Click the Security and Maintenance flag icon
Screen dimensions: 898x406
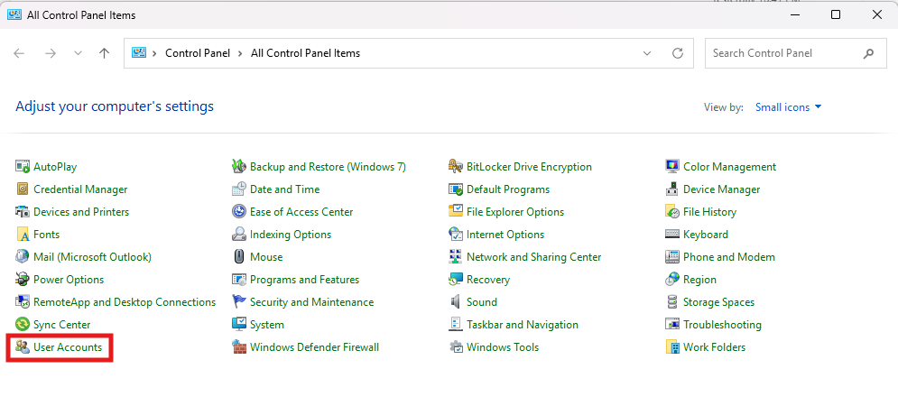coord(239,301)
